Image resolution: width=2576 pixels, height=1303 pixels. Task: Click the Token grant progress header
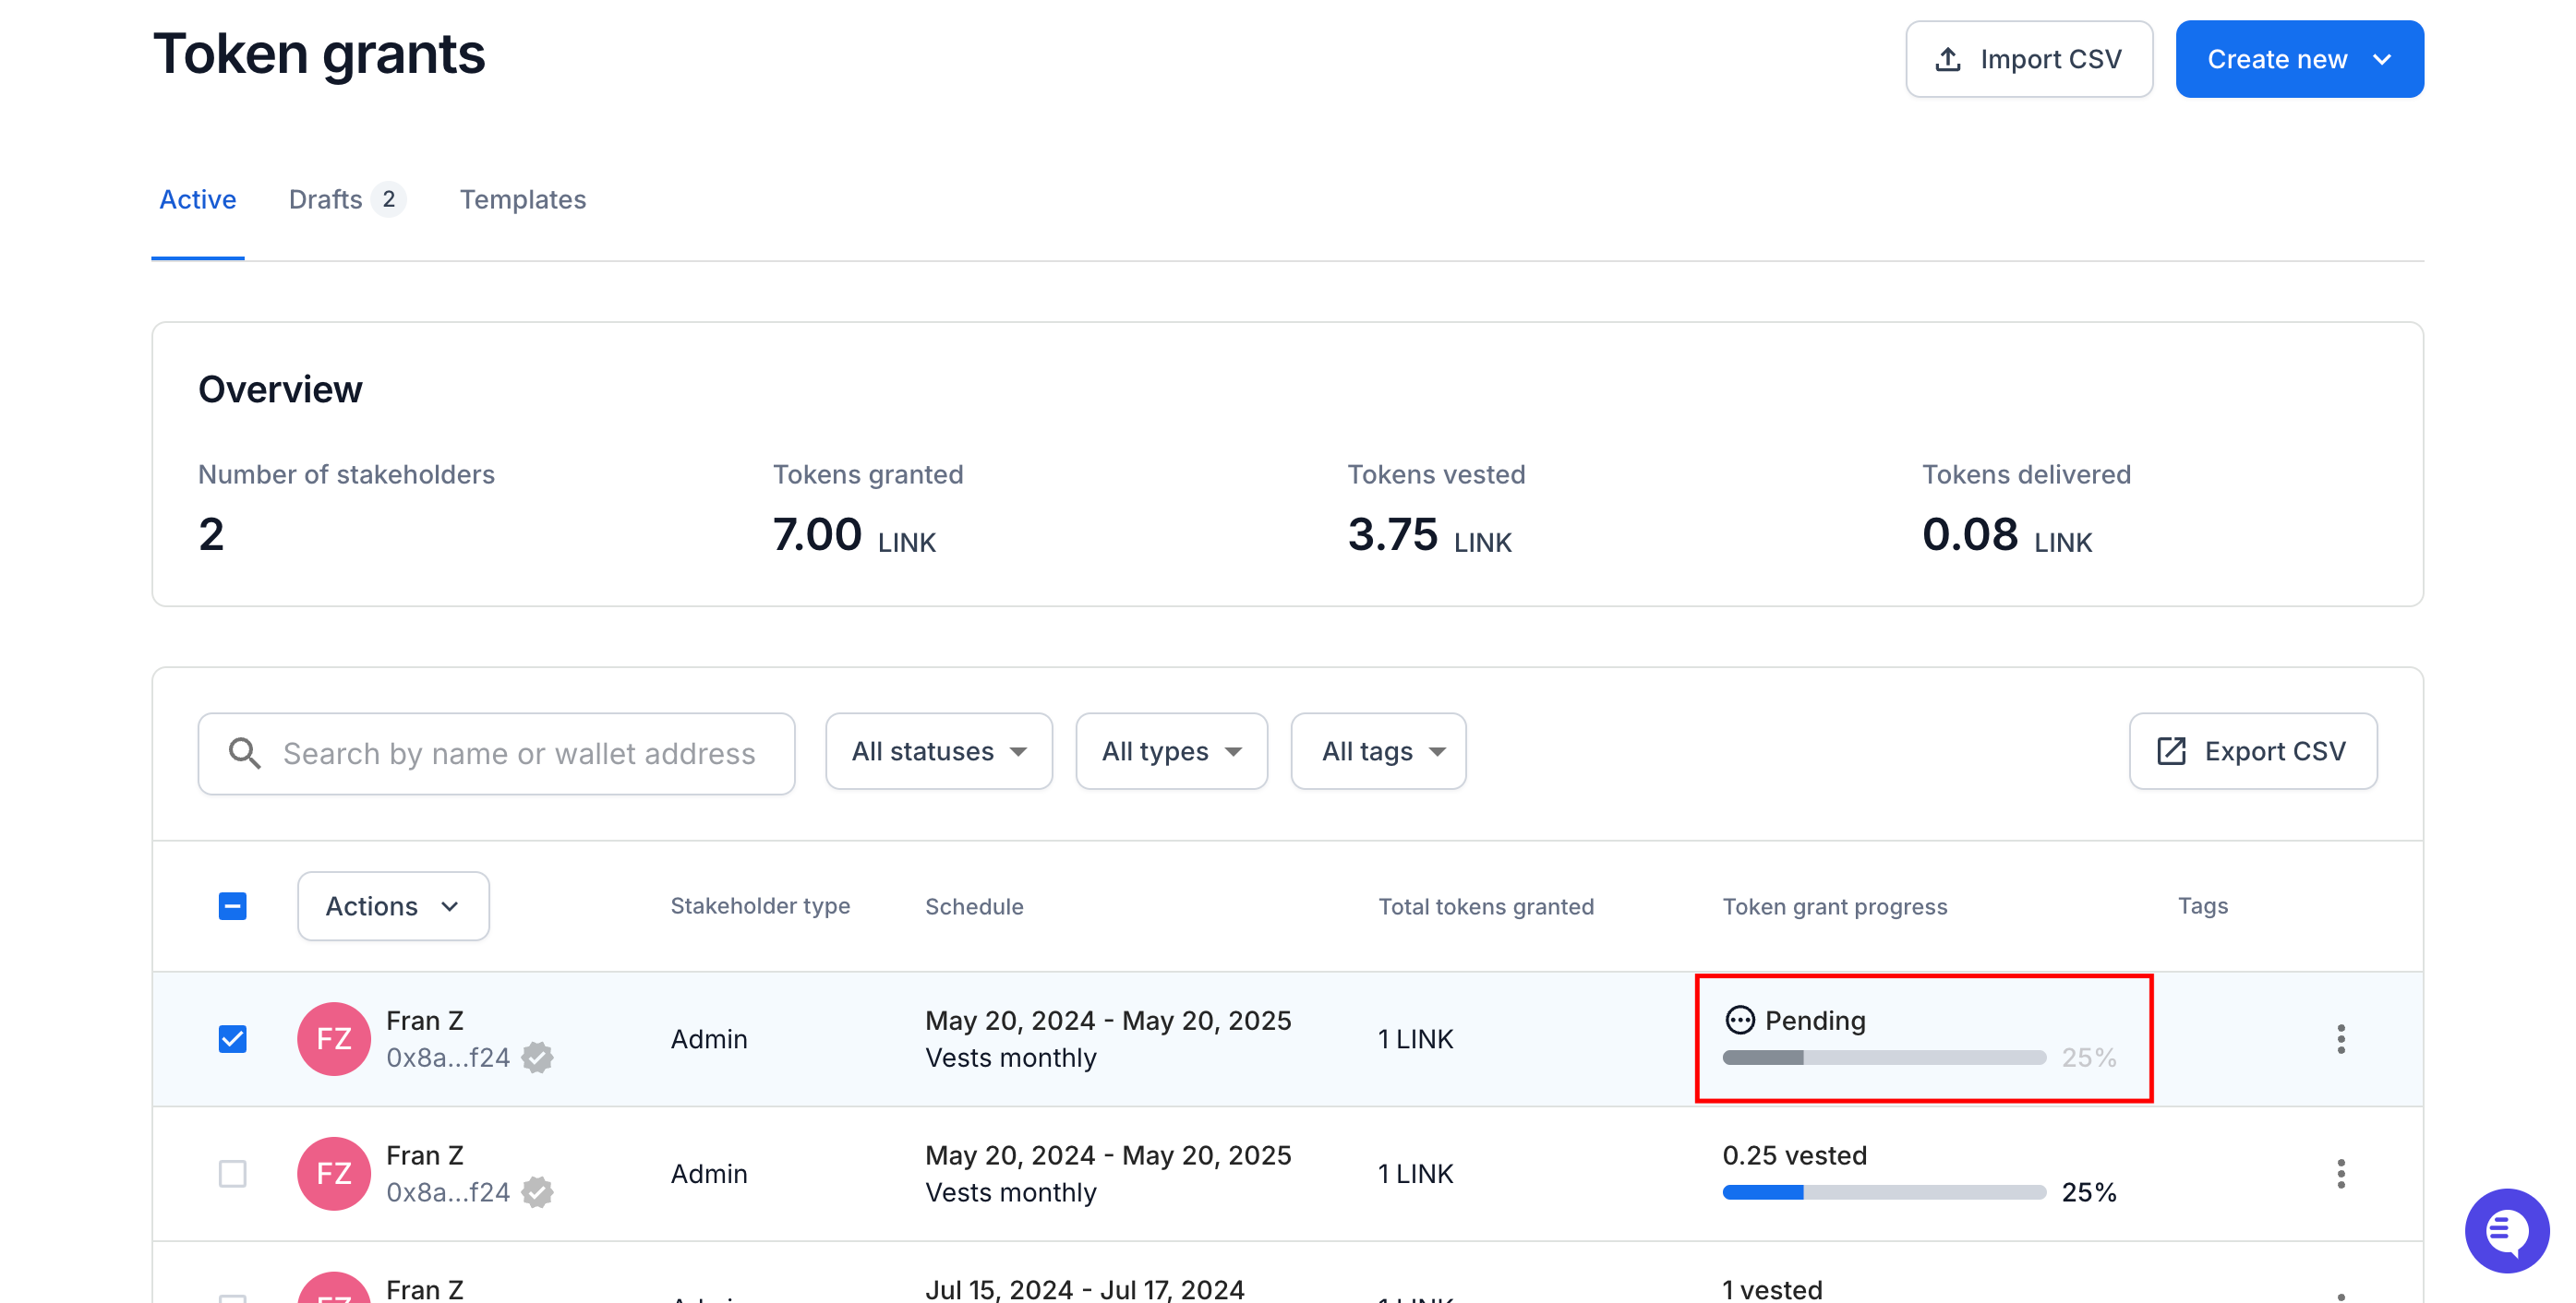click(1835, 906)
